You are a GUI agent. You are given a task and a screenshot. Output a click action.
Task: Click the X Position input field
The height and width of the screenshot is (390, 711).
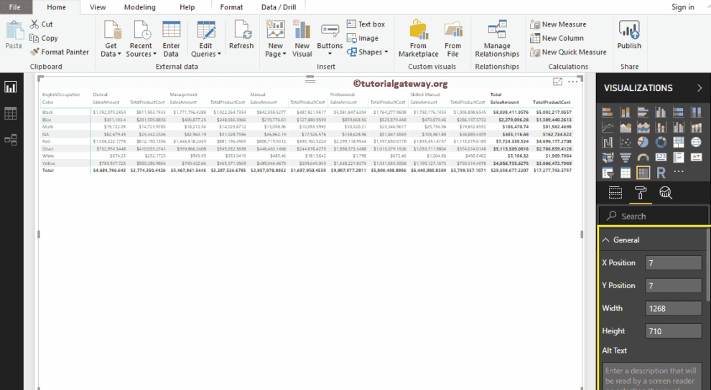coord(674,263)
